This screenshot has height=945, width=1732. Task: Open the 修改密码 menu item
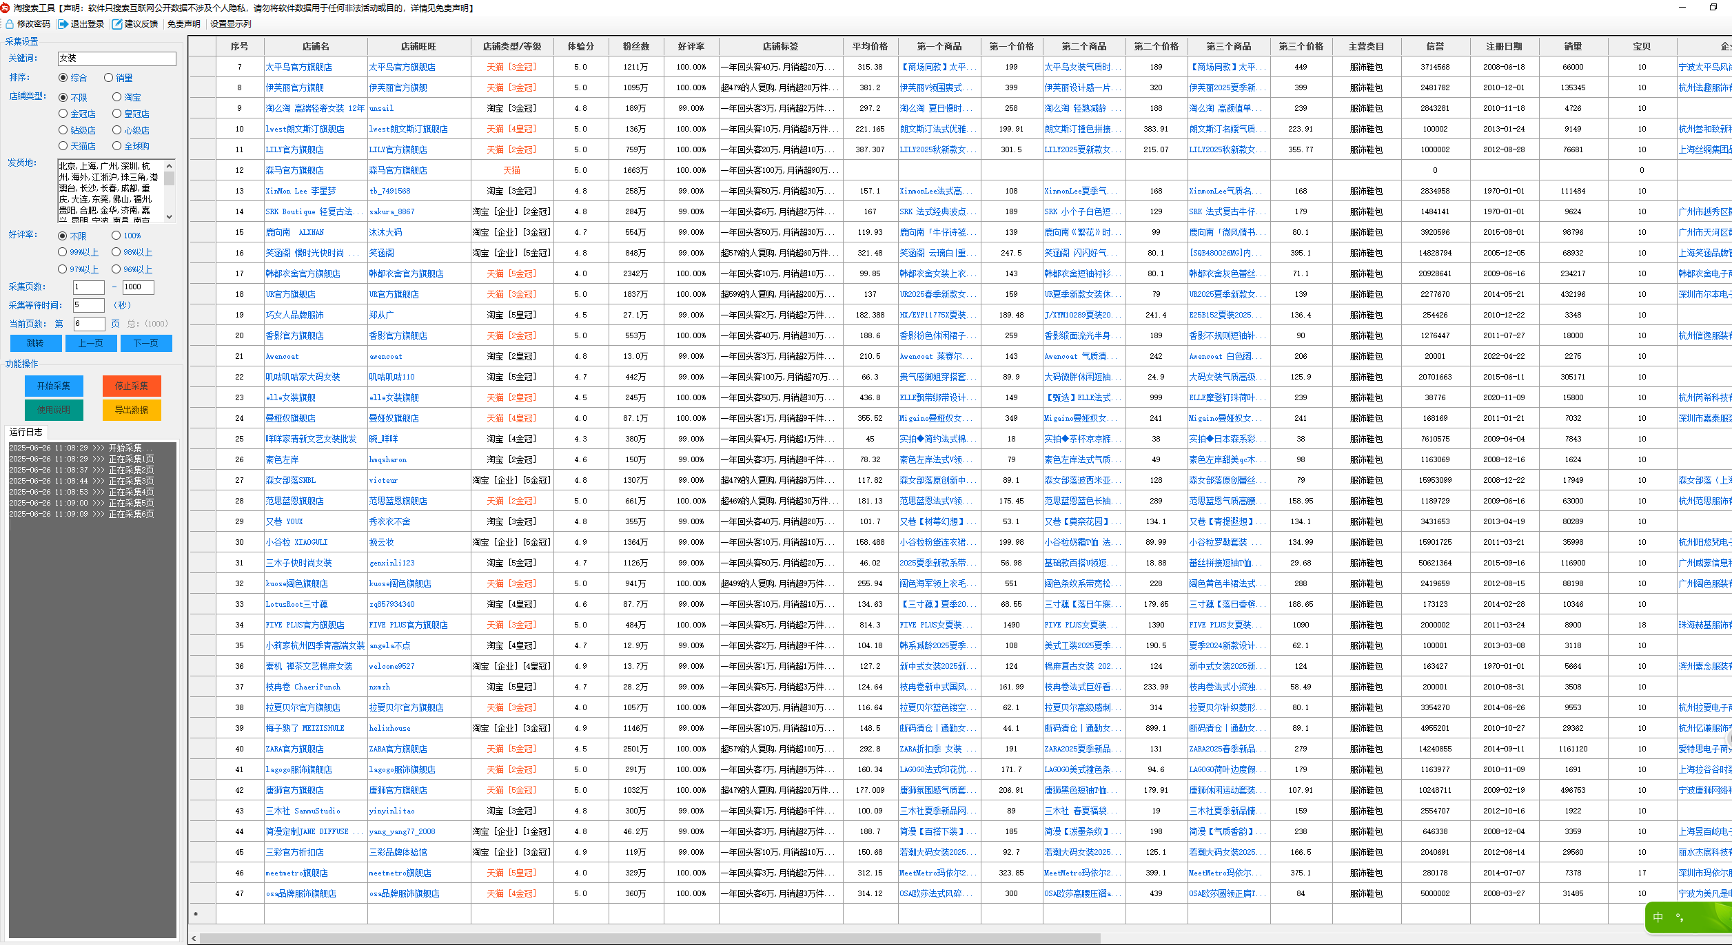click(34, 24)
